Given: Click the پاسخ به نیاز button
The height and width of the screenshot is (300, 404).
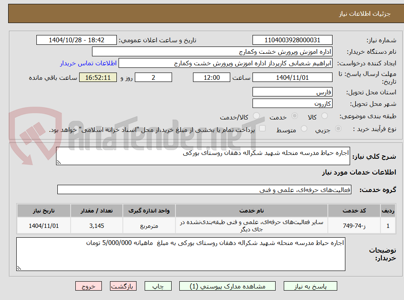Looking at the screenshot, I should point(310,286).
